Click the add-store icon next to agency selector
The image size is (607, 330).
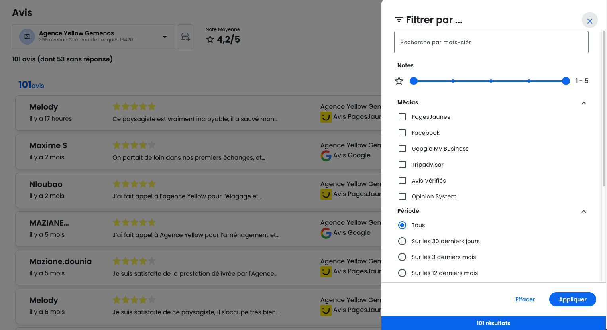pos(185,37)
